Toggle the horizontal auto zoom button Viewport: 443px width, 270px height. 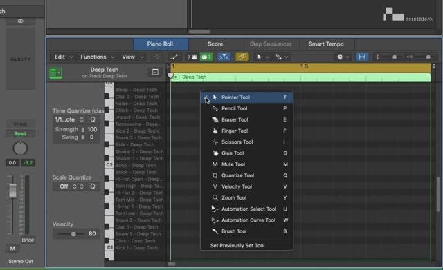(362, 57)
